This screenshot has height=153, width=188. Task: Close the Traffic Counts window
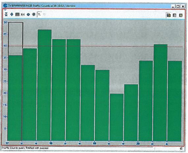(183, 6)
